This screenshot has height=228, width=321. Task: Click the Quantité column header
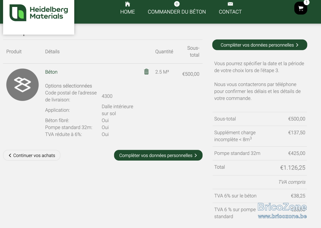tap(164, 52)
